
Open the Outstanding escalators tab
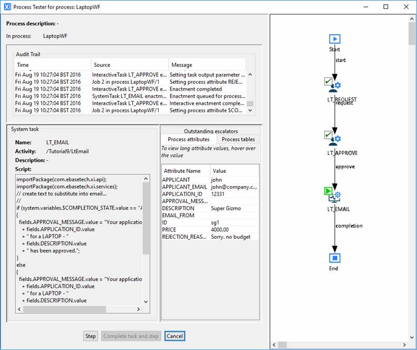click(211, 131)
